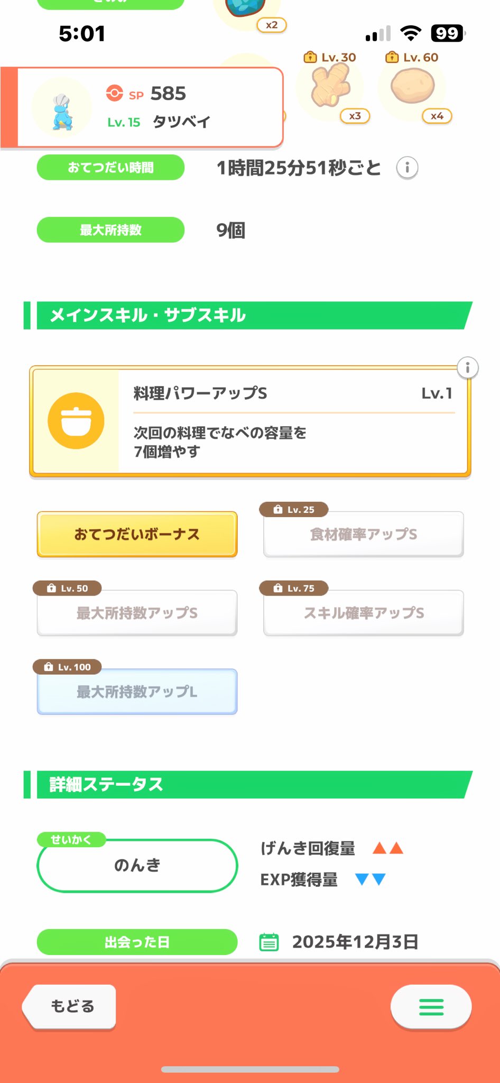Tap the のんき nature box
Screen dimensions: 500x1083
pyautogui.click(x=137, y=865)
